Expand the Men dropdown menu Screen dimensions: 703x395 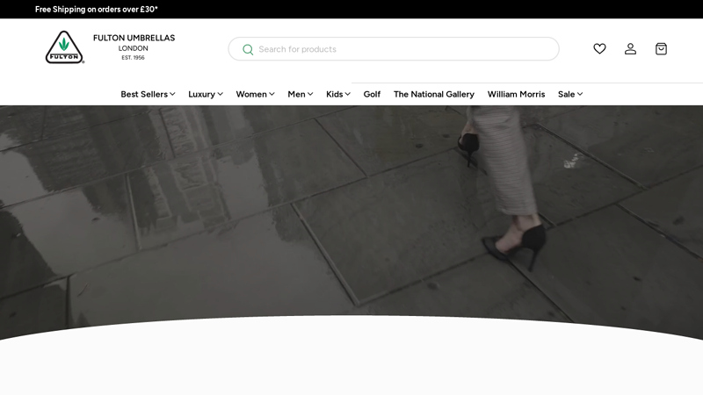pos(300,94)
